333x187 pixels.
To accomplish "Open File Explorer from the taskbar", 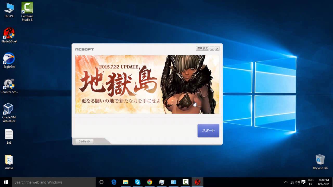I will tap(126, 182).
